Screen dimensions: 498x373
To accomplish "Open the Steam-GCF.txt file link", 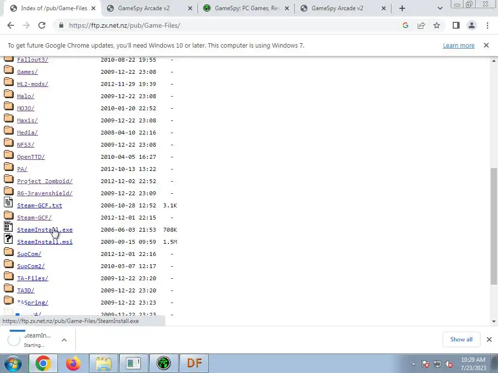I will [40, 205].
